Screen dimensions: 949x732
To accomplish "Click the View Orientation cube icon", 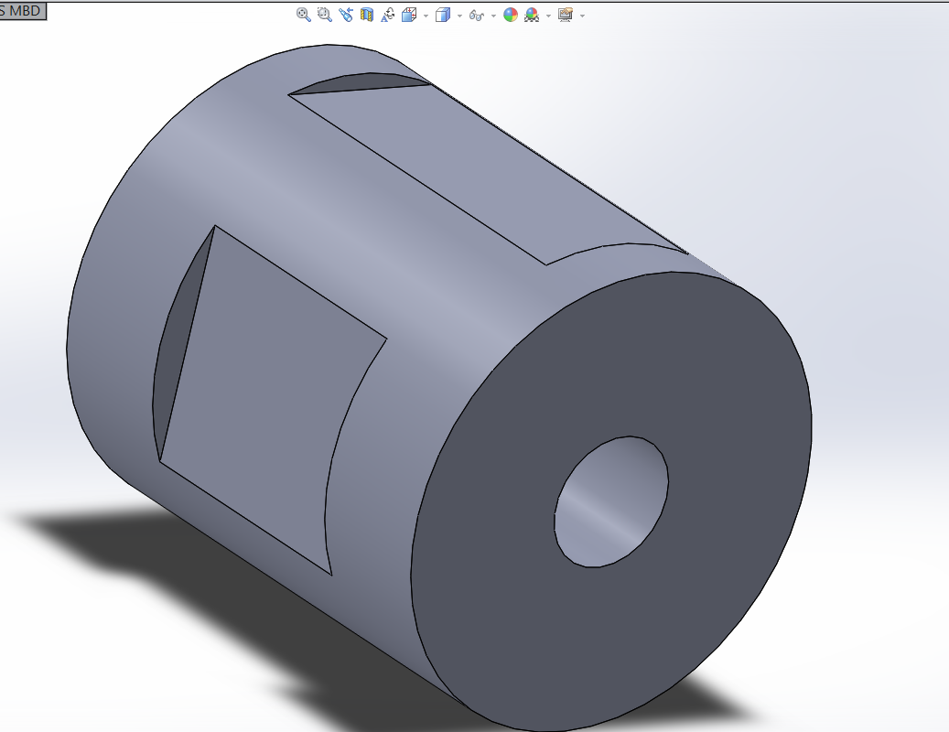I will tap(409, 15).
